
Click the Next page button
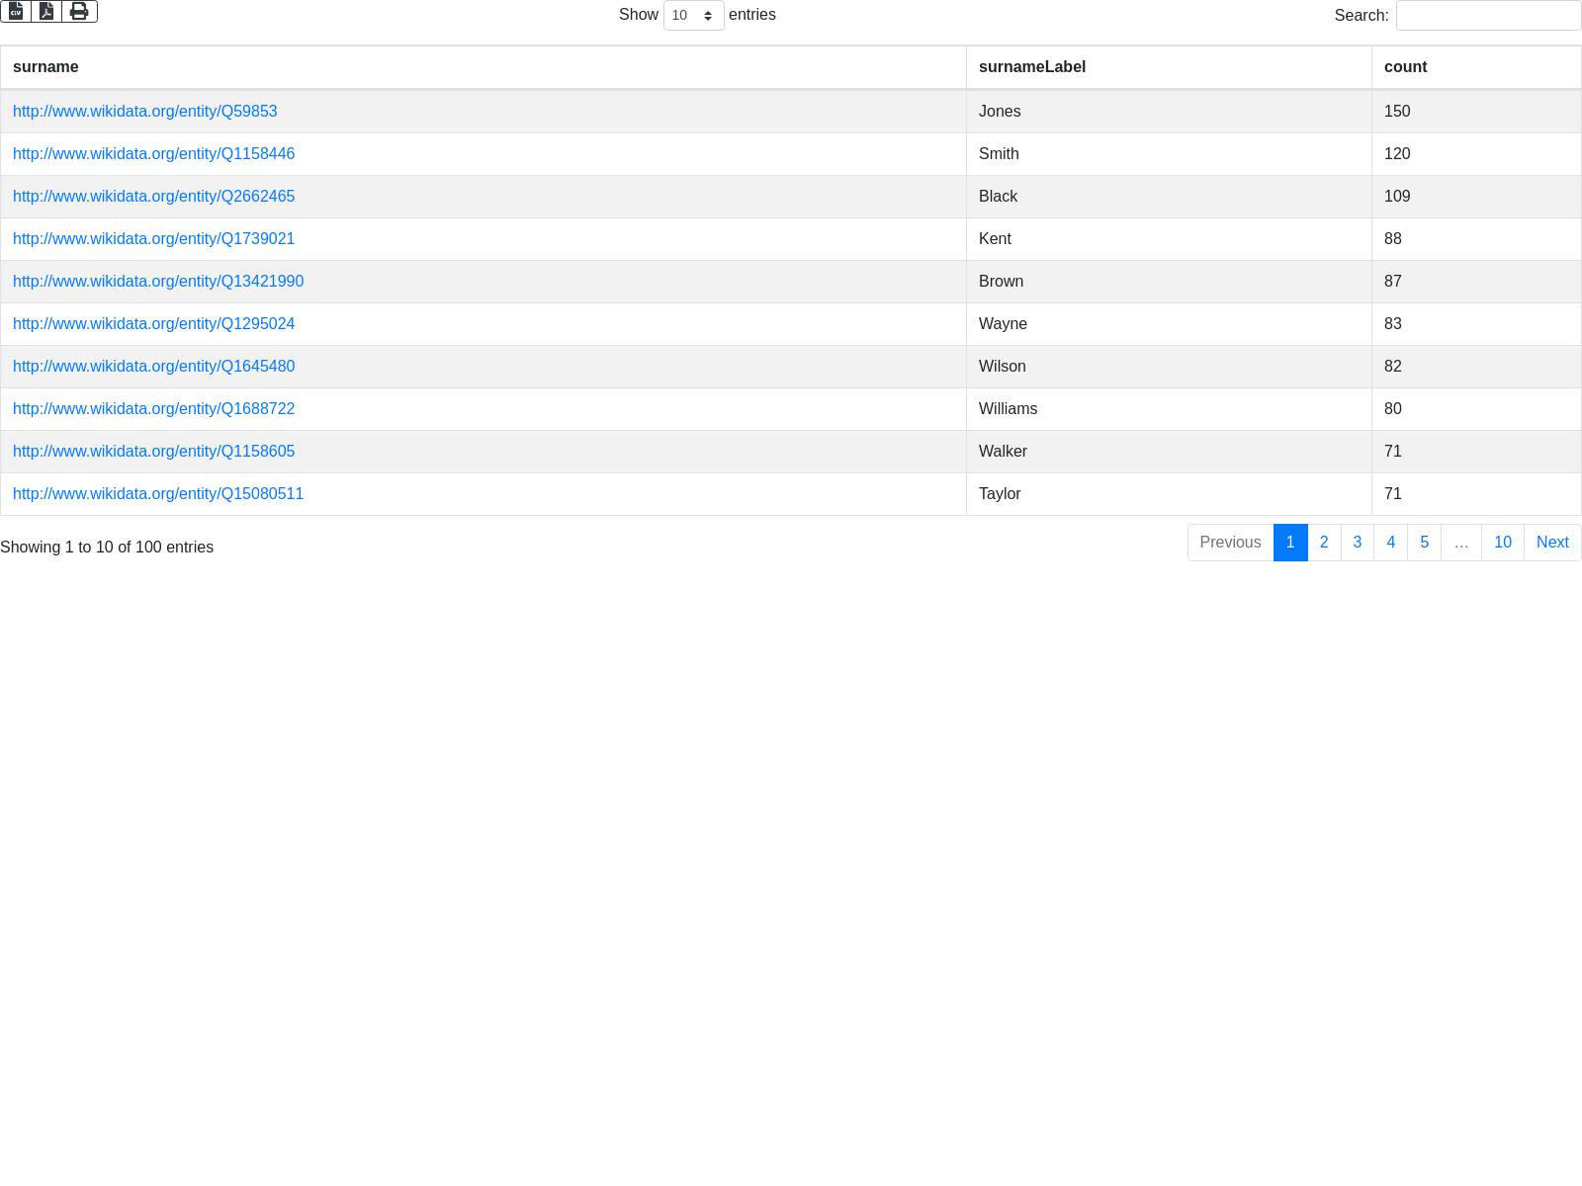point(1552,543)
